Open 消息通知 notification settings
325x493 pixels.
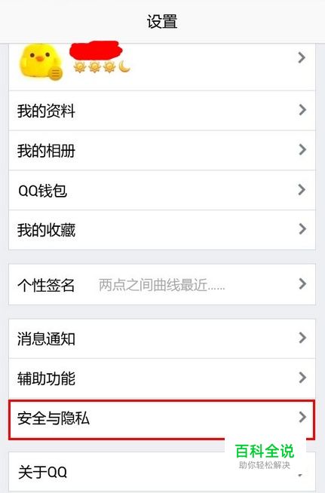pyautogui.click(x=162, y=338)
